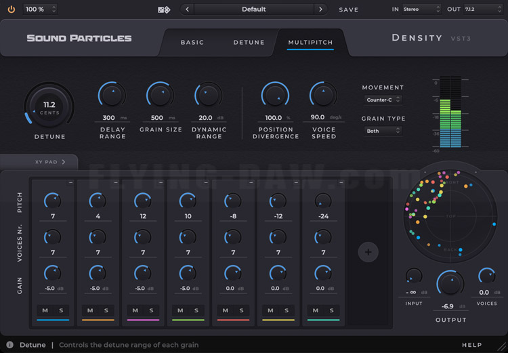
Task: Go to next preset arrow
Action: pyautogui.click(x=320, y=9)
